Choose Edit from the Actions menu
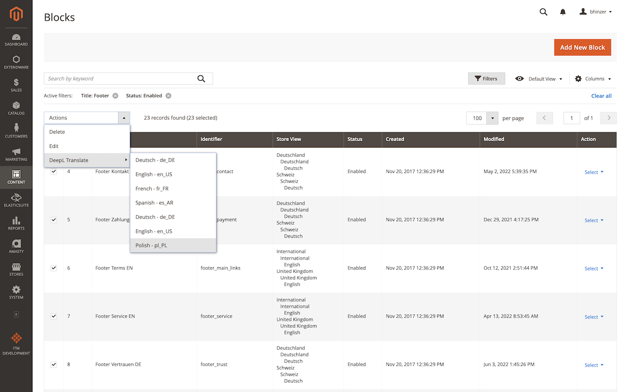Screen dimensions: 628x392 pos(87,146)
